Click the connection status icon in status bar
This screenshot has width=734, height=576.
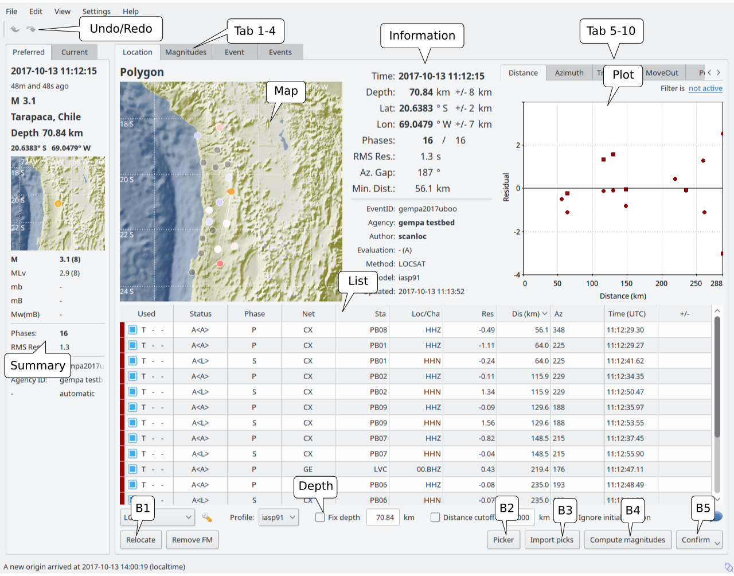tap(728, 567)
